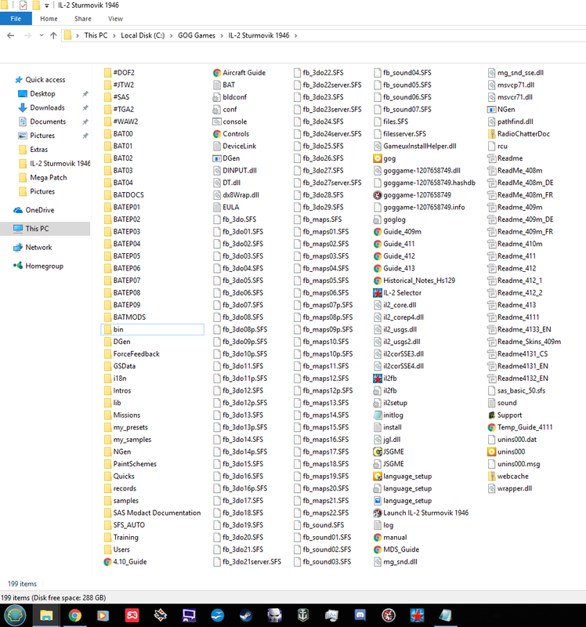Select the goggame-1207658749 icon file
The height and width of the screenshot is (627, 586).
[412, 195]
